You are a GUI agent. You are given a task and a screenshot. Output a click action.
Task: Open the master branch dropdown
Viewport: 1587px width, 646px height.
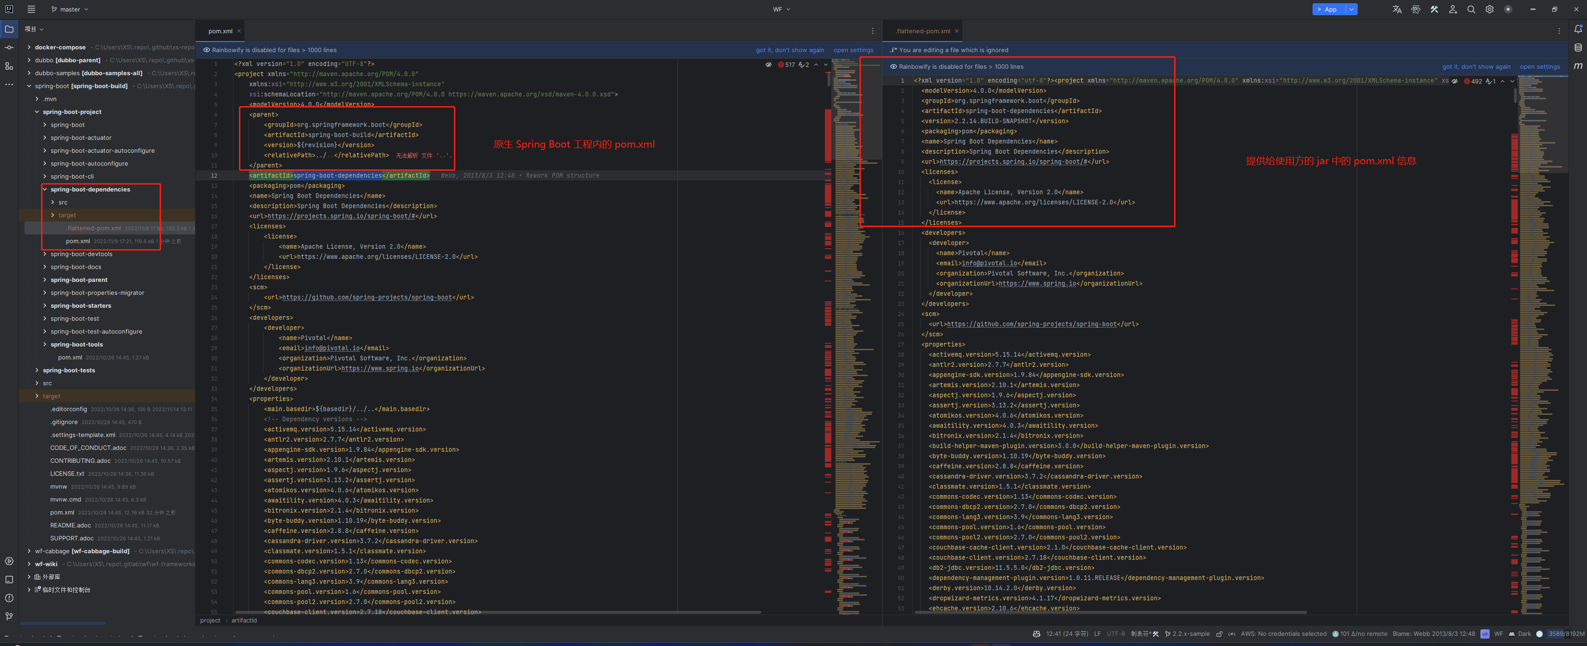(x=70, y=9)
